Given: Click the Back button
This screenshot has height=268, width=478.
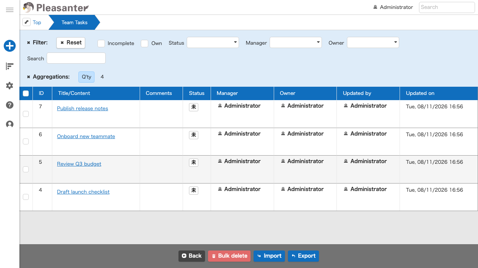Looking at the screenshot, I should [192, 256].
